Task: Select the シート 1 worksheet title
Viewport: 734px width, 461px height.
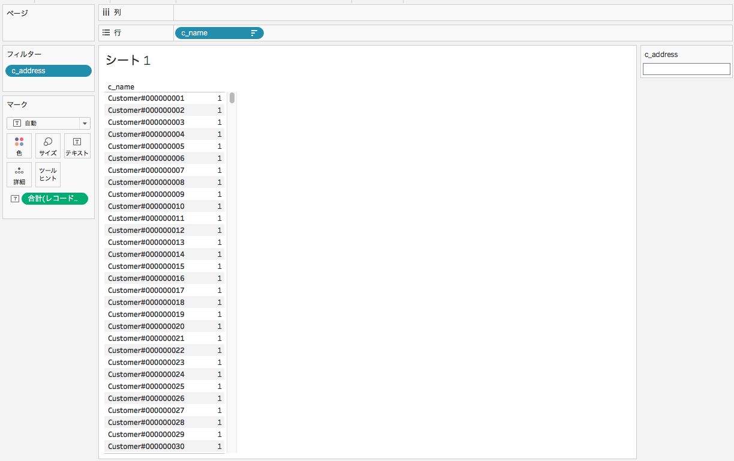Action: pyautogui.click(x=127, y=60)
